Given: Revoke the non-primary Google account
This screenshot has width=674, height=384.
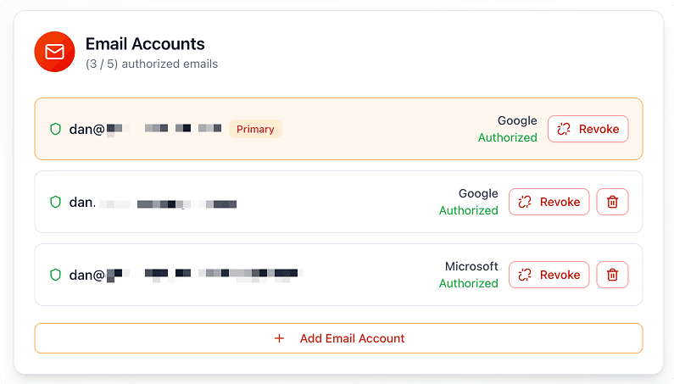Looking at the screenshot, I should 549,202.
